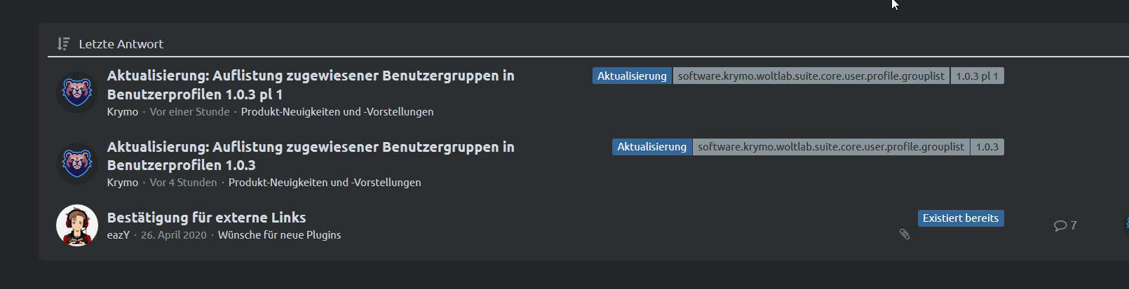Click the grouplist package tag on first thread
Viewport: 1129px width, 289px height.
[x=811, y=76]
